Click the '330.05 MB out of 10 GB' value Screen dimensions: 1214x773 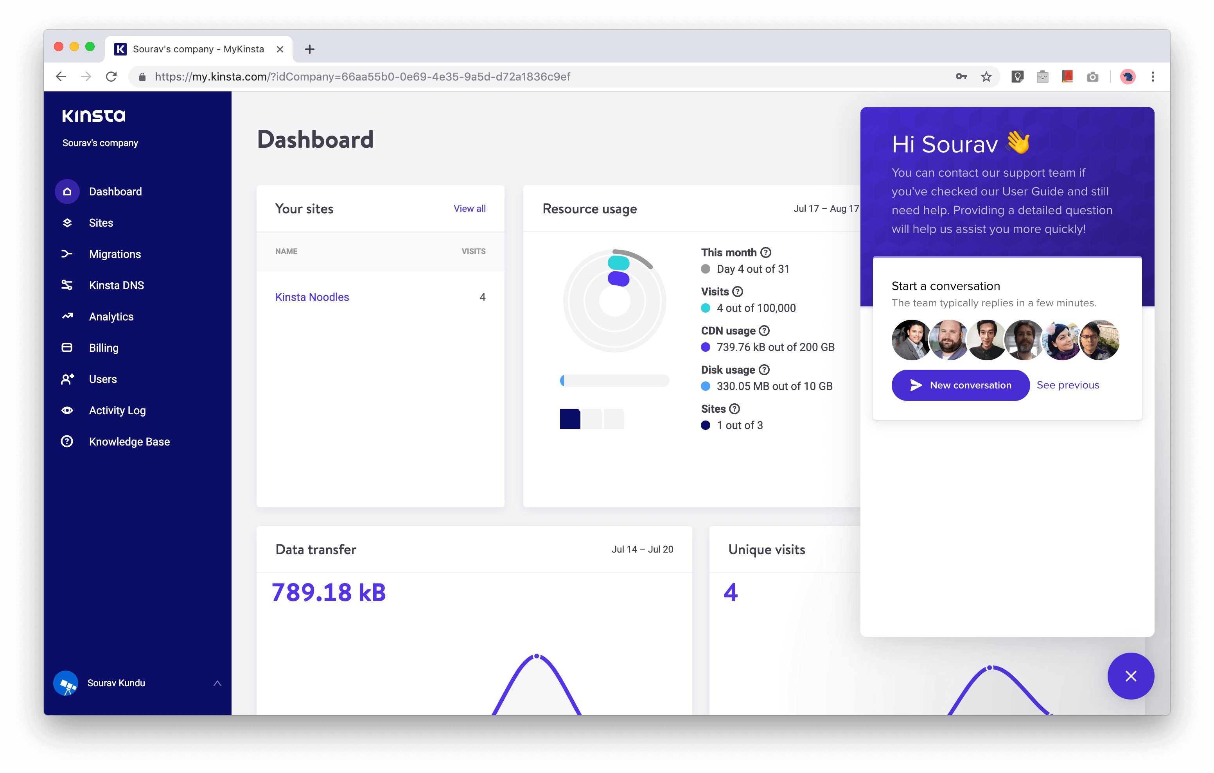point(774,386)
